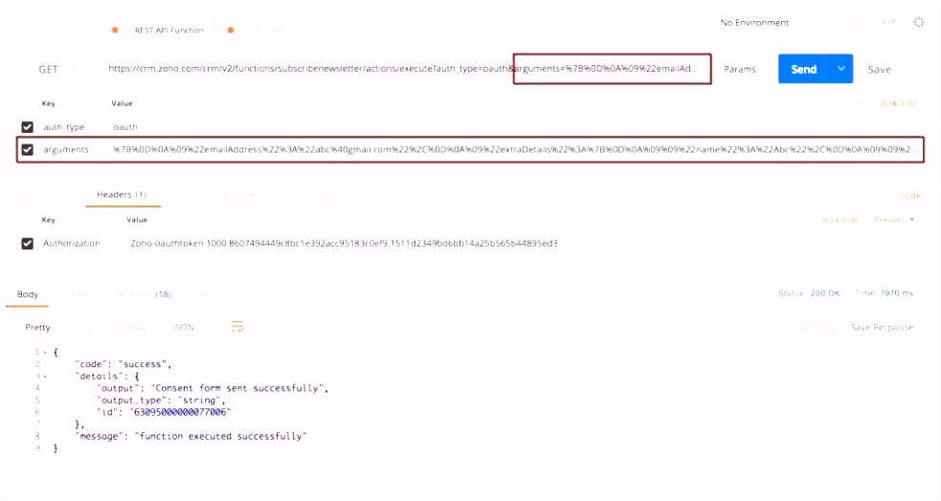Uncheck the auth_type parameter checkbox
This screenshot has width=941, height=501.
pos(27,127)
